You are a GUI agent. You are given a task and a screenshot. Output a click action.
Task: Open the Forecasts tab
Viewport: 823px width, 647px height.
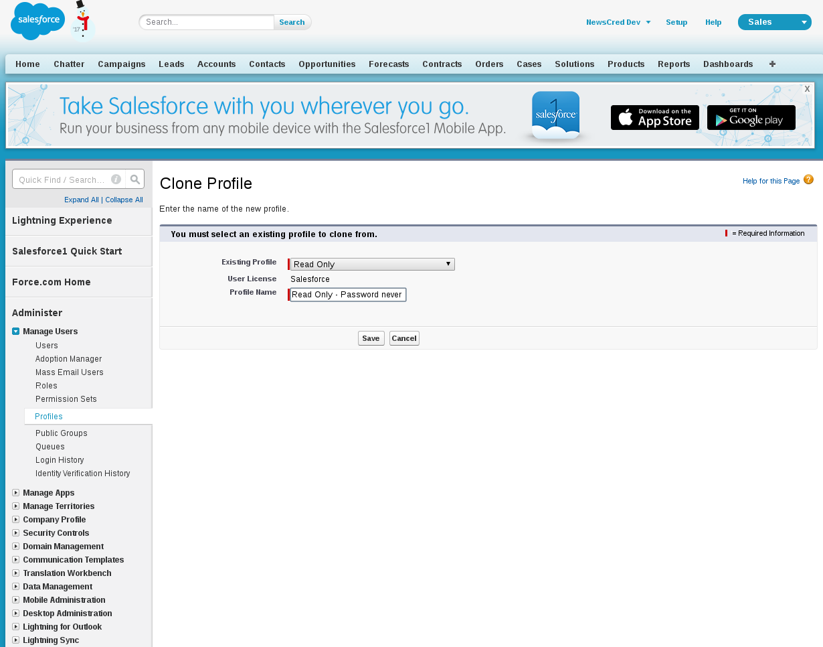pyautogui.click(x=389, y=64)
